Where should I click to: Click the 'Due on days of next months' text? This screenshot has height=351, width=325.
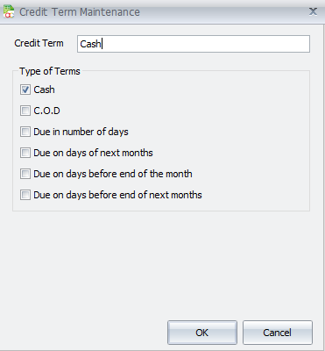coord(93,153)
